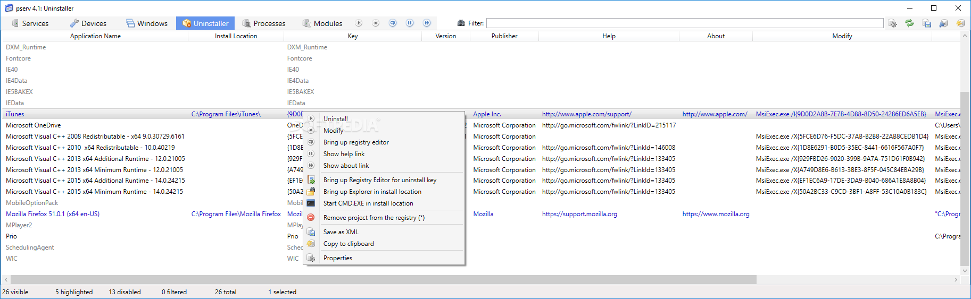Click the pause-shaped help link toolbar icon
This screenshot has width=971, height=299.
click(x=410, y=23)
